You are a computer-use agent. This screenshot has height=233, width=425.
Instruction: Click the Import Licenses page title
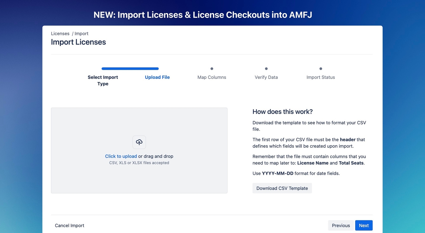78,42
